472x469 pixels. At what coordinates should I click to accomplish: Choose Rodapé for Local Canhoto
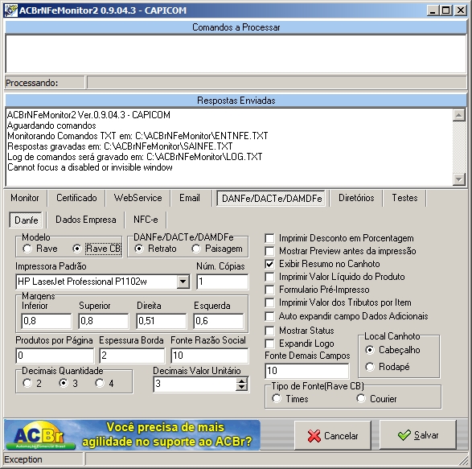coord(370,367)
